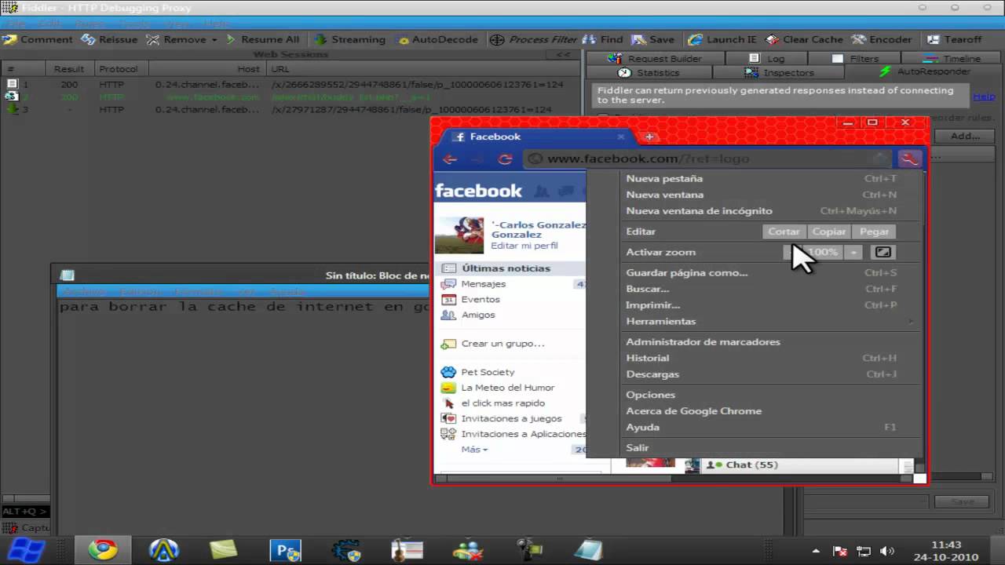Open the Remove dropdown in Fiddler toolbar

182,39
